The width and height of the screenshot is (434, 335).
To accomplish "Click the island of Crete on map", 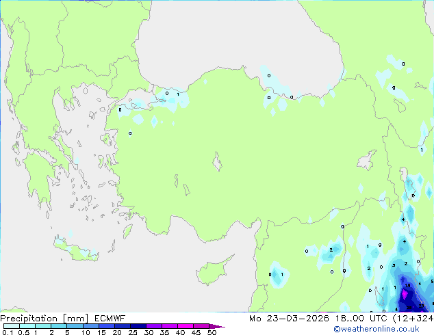I will 76,250.
